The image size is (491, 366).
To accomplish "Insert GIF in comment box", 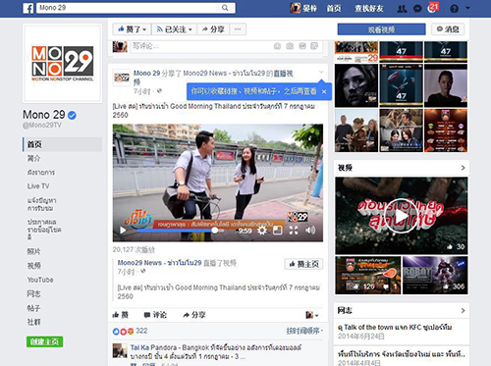I will (x=302, y=46).
